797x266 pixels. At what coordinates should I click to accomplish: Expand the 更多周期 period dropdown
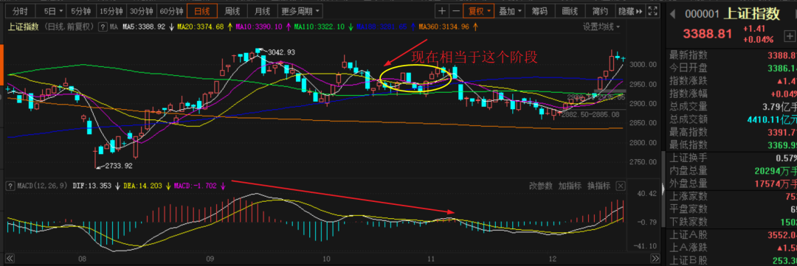pos(300,10)
